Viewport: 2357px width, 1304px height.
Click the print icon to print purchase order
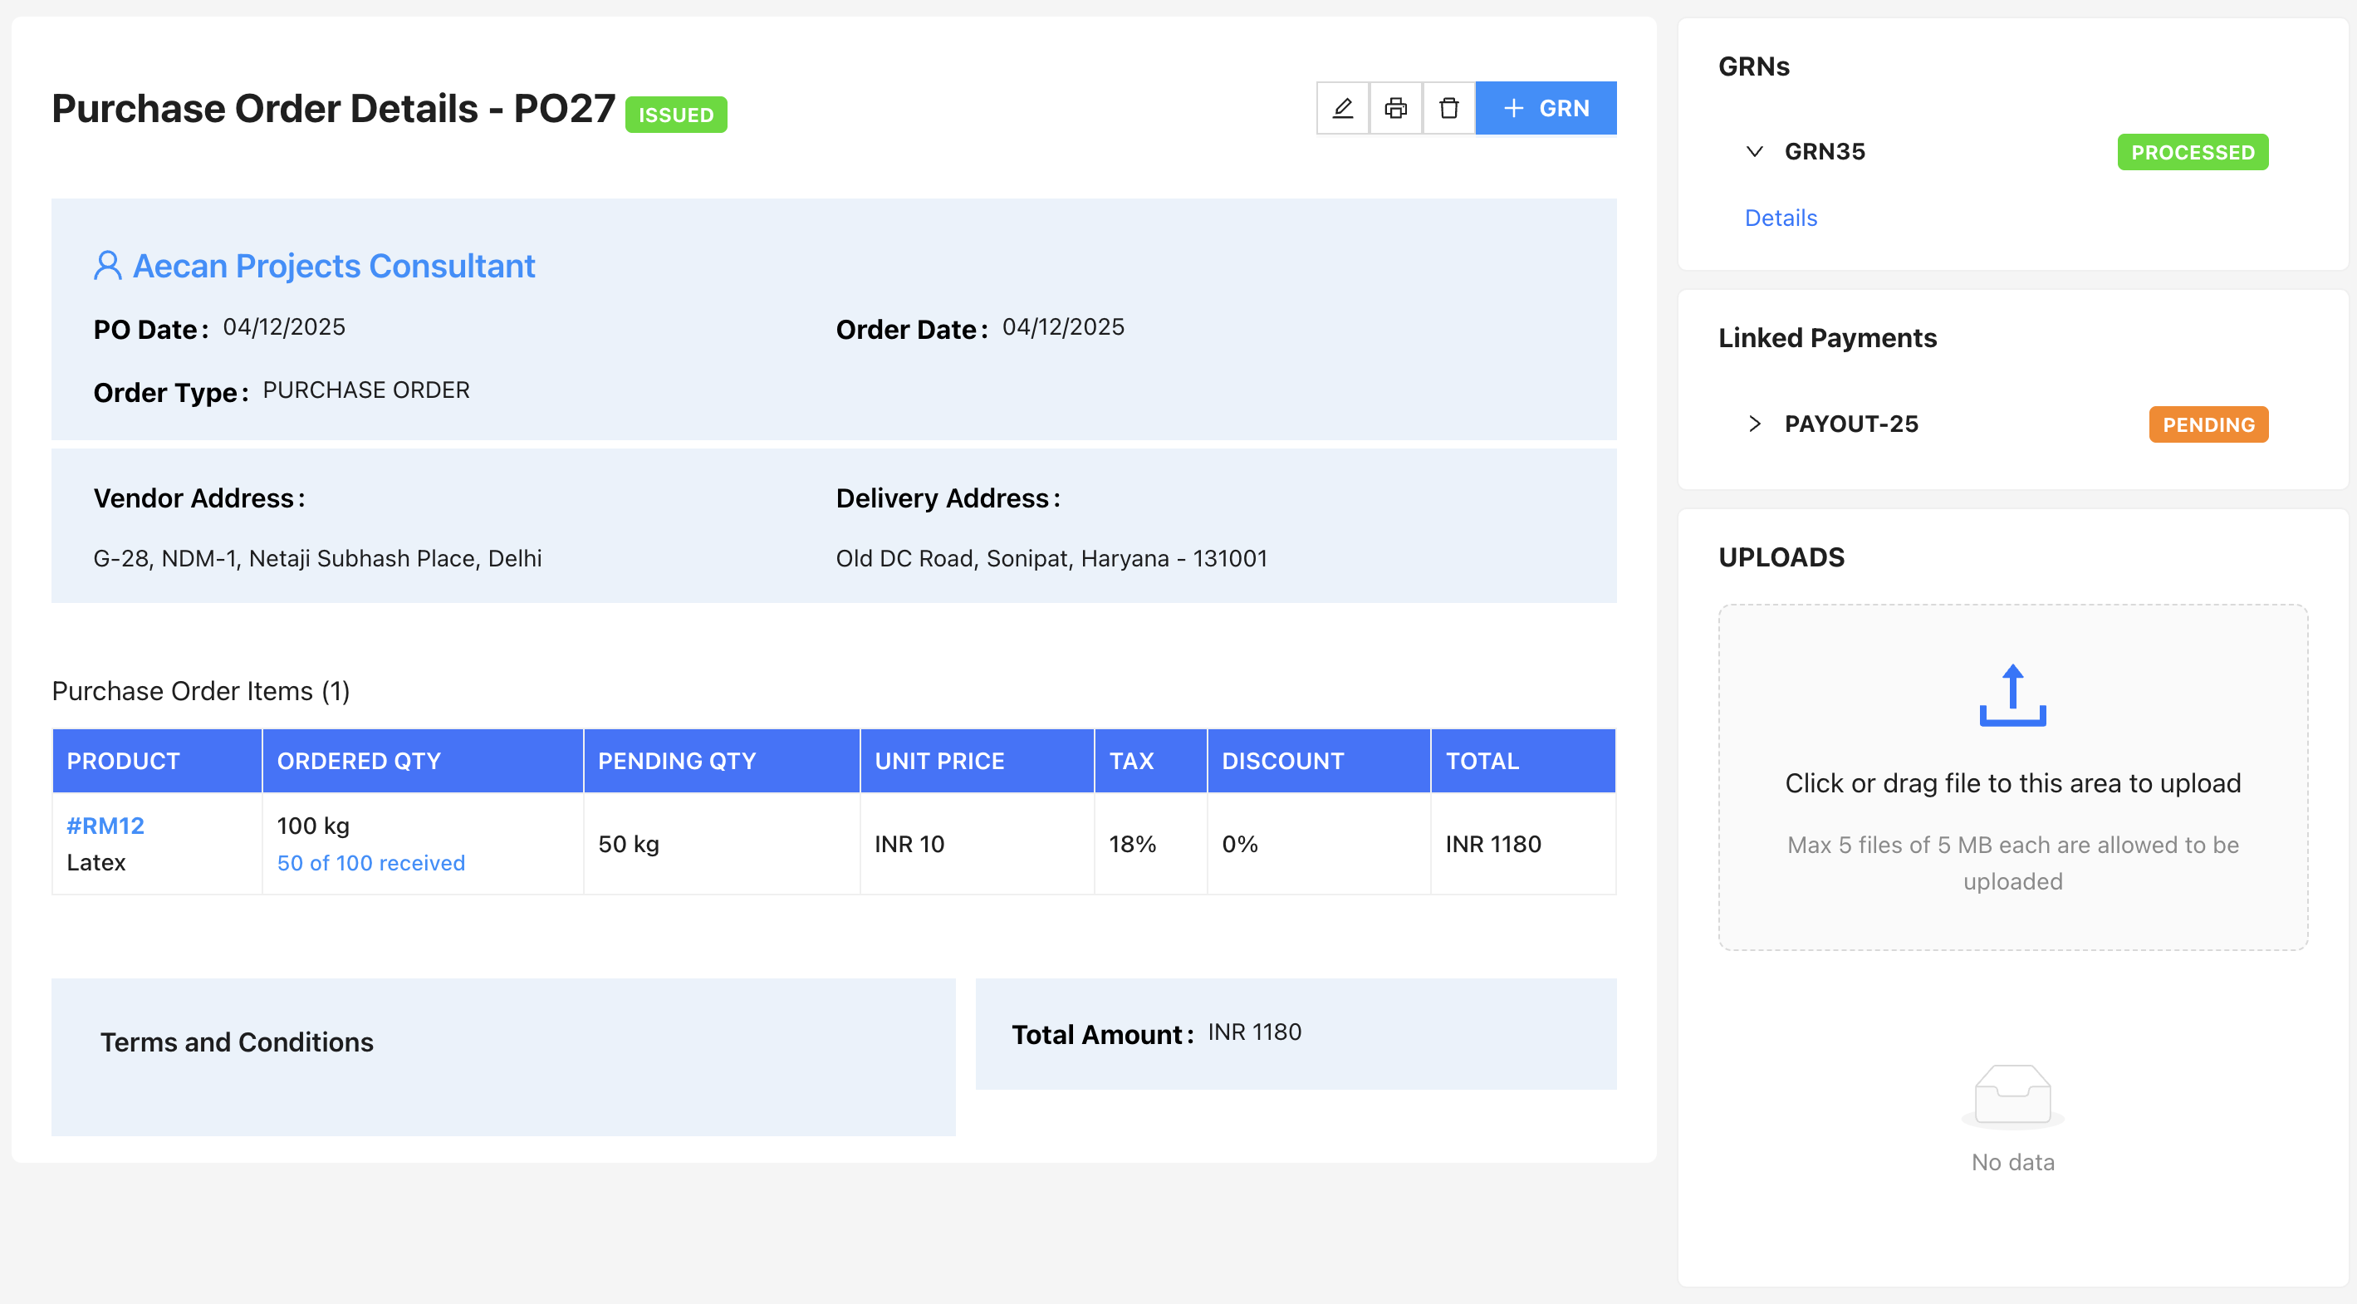1394,107
